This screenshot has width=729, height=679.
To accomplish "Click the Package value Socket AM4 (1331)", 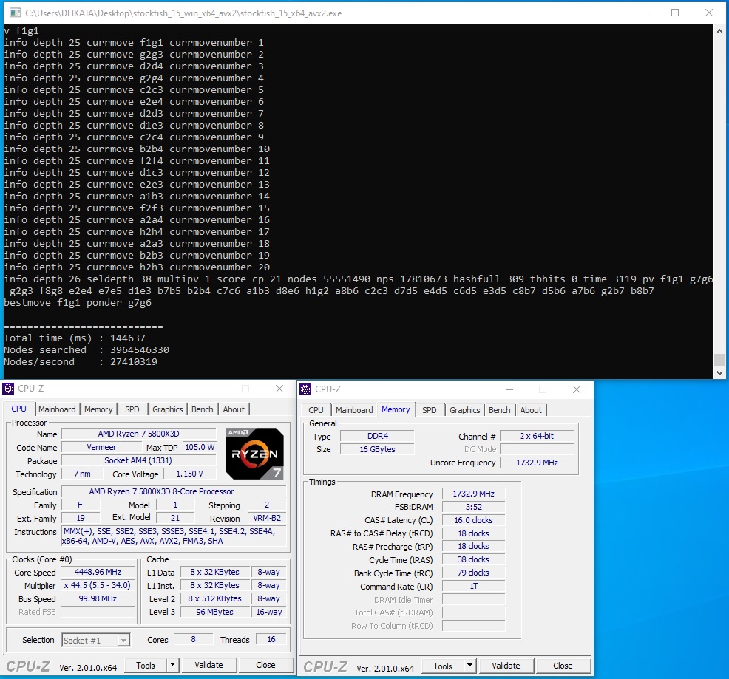I will 138,460.
